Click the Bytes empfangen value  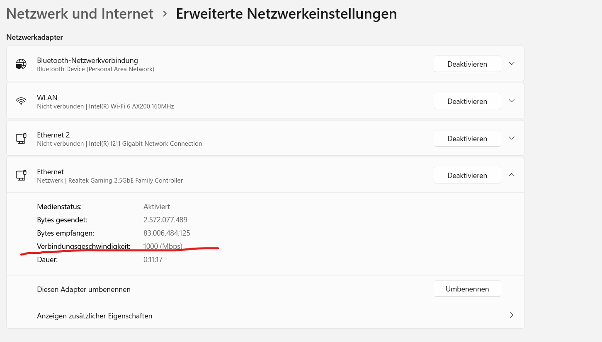[167, 233]
